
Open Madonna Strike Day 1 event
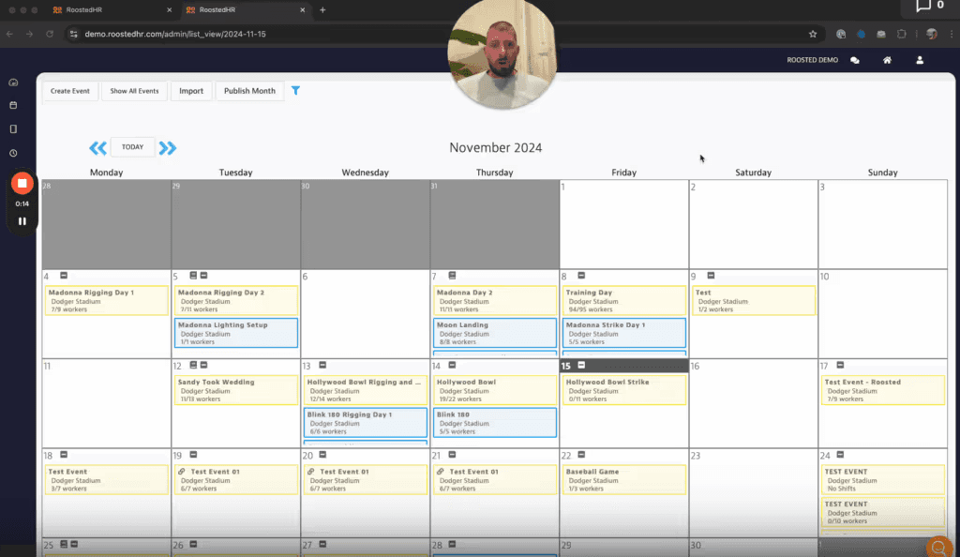point(623,333)
